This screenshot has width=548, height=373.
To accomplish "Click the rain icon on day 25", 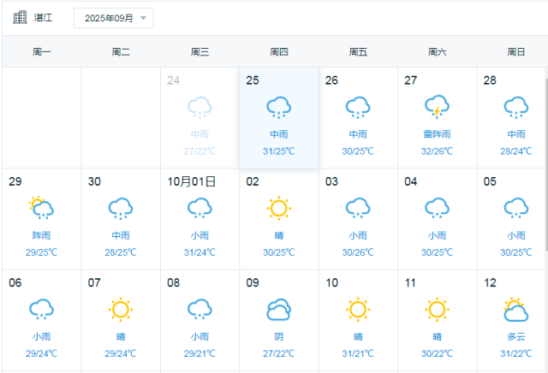I will tap(278, 108).
